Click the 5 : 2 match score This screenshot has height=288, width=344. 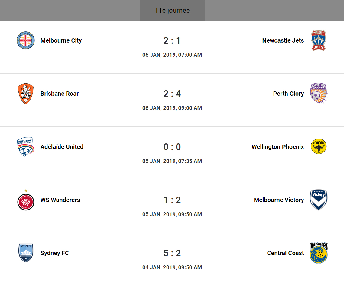point(172,253)
